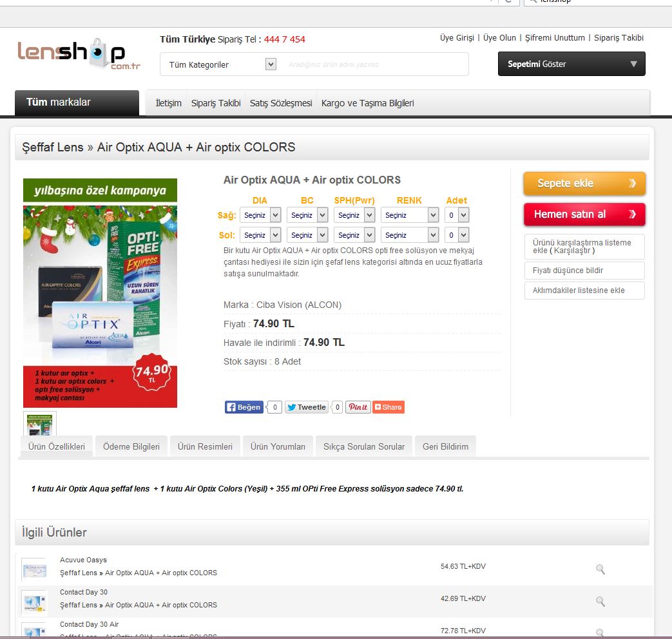Click Acuvue Oasys product name

(x=83, y=560)
